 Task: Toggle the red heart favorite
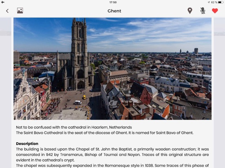tap(215, 11)
